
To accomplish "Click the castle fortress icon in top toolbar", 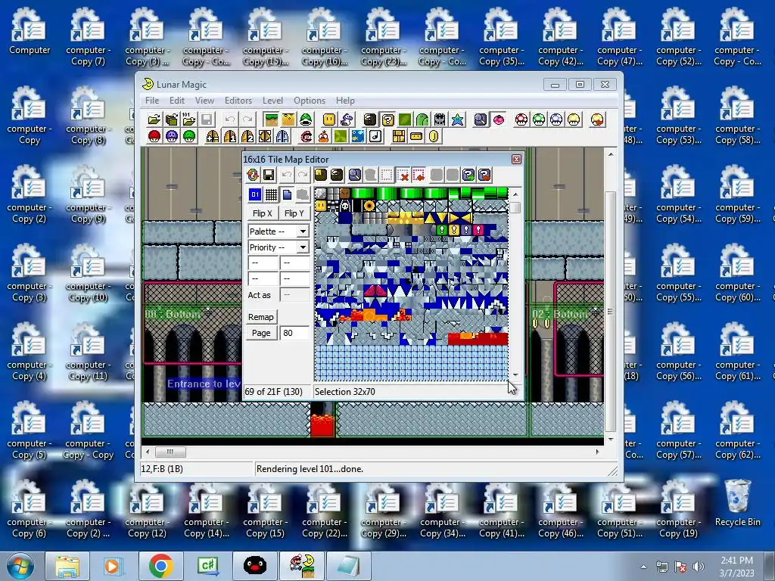I will [440, 120].
